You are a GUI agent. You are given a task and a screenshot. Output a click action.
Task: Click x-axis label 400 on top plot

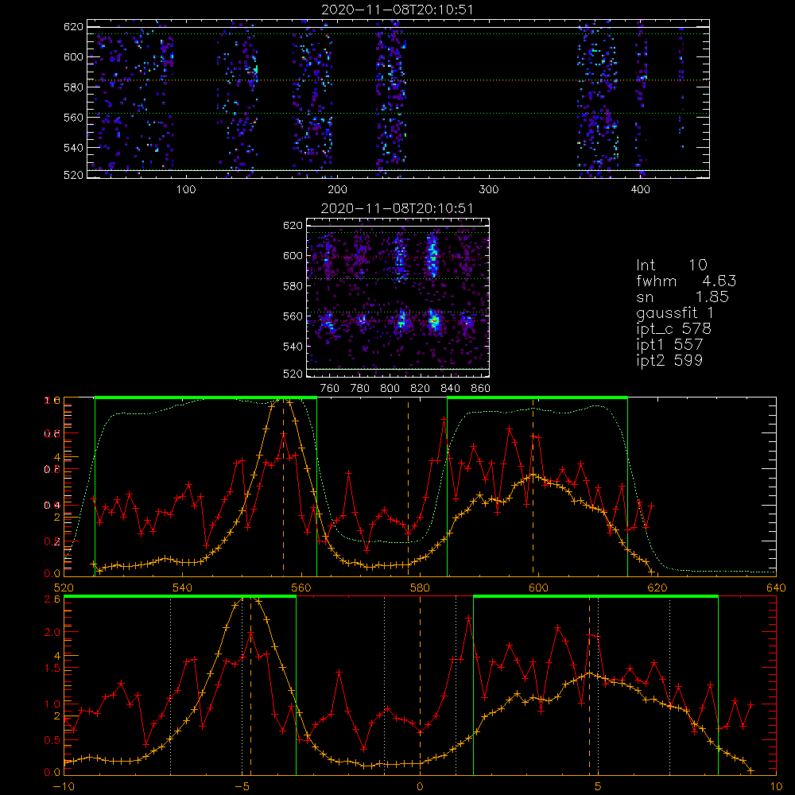tap(640, 190)
